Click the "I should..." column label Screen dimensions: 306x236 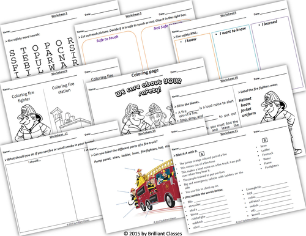[x=34, y=161]
